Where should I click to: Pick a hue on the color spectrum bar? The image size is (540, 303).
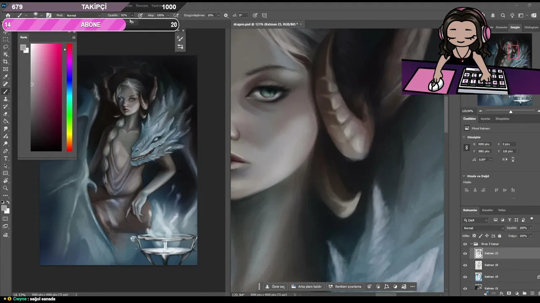point(69,97)
